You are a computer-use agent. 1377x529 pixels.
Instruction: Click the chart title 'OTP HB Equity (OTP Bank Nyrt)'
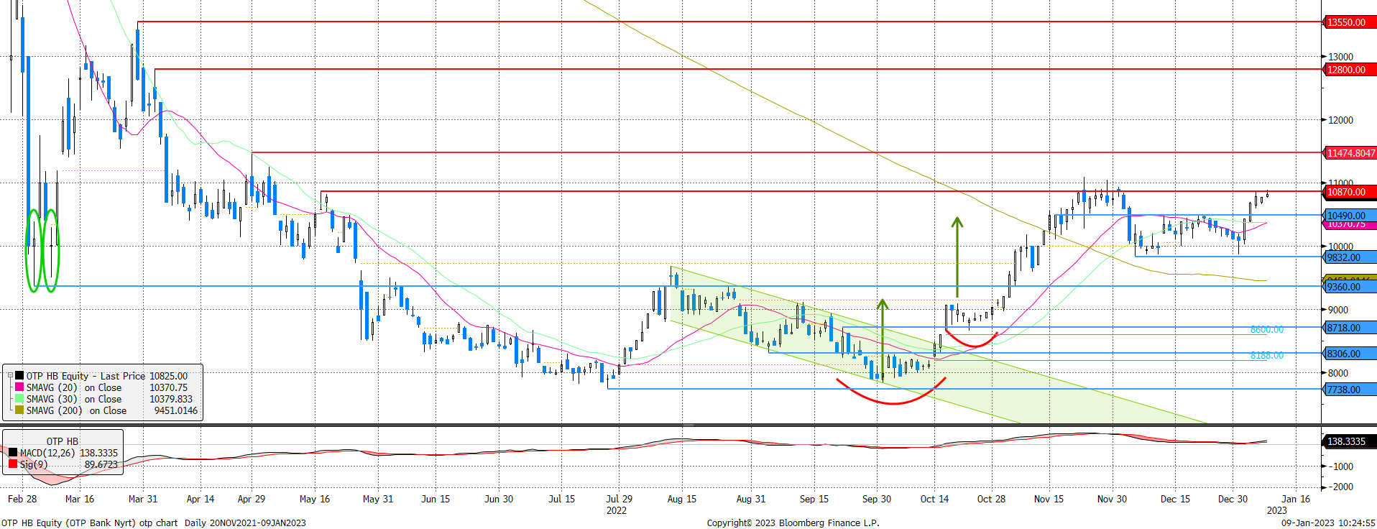(x=68, y=523)
